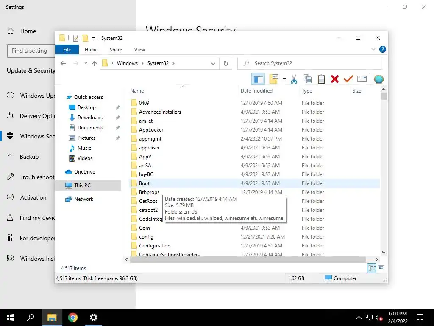Open Backup in the Settings sidebar
Screen dimensions: 434x326
(29, 157)
